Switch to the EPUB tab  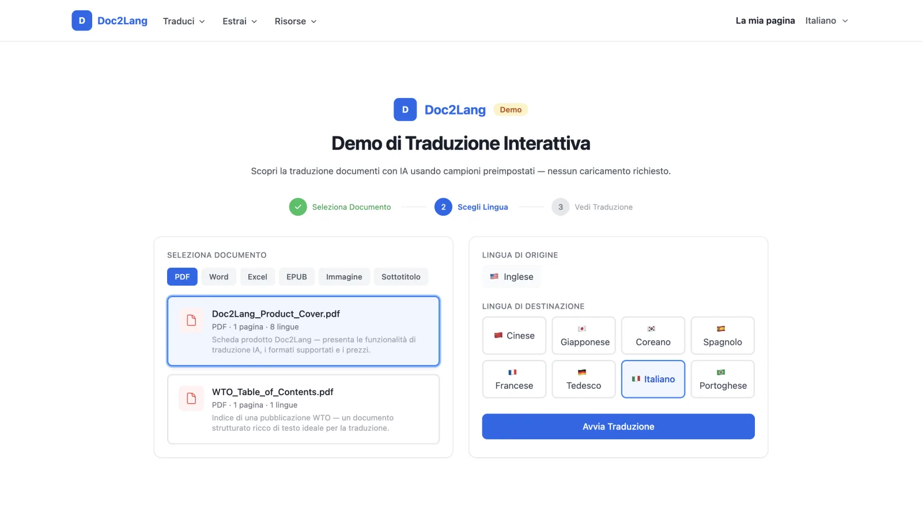[297, 277]
